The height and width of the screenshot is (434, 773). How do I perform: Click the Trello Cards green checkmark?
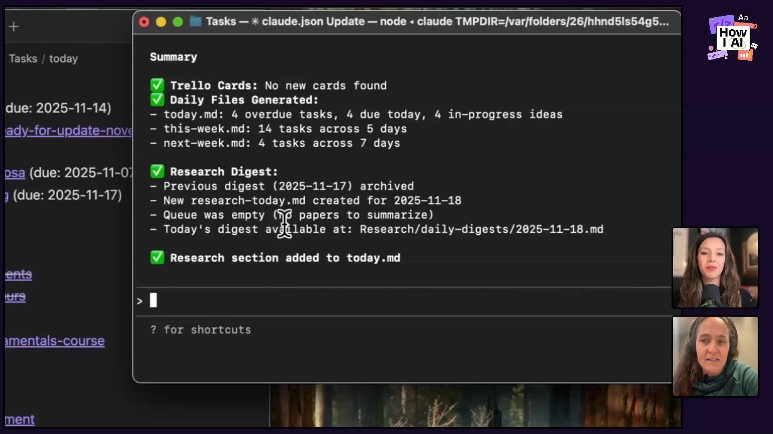click(157, 85)
